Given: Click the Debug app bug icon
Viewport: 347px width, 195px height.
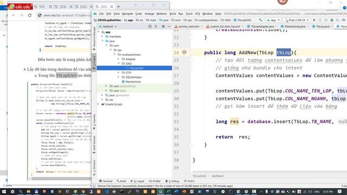Looking at the screenshot, I should 332,20.
